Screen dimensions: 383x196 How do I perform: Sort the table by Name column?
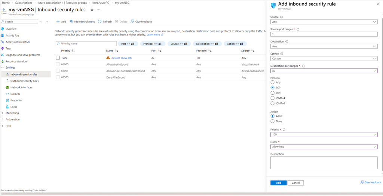pyautogui.click(x=117, y=51)
